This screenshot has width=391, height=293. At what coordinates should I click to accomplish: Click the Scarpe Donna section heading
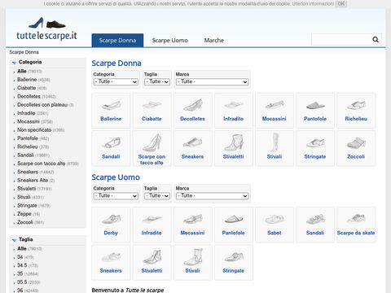tap(116, 63)
